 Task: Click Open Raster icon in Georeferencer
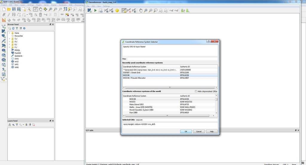click(x=89, y=10)
